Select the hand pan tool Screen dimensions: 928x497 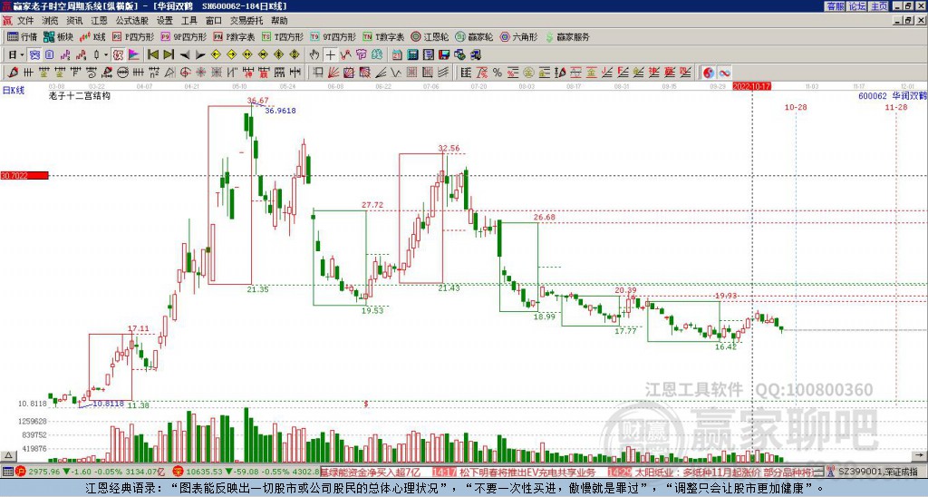tap(314, 55)
